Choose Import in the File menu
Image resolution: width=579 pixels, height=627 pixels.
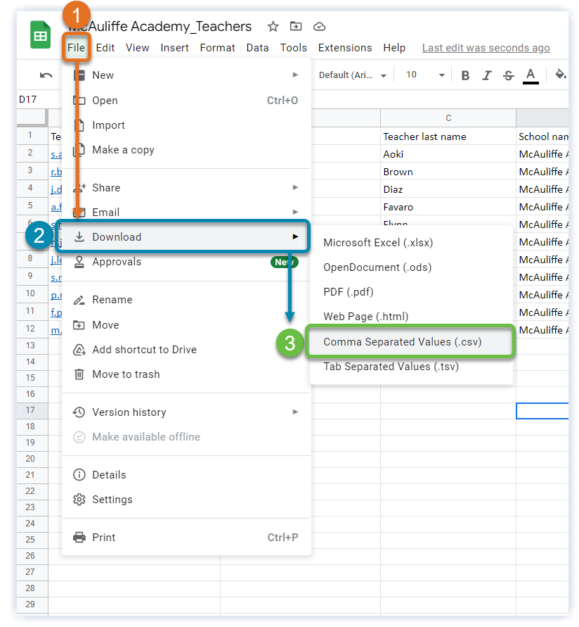pyautogui.click(x=186, y=125)
